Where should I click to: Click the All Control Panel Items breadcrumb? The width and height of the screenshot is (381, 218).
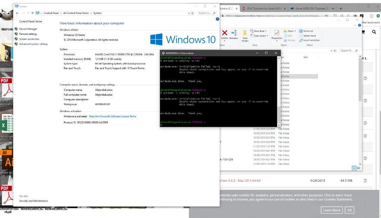pyautogui.click(x=76, y=13)
